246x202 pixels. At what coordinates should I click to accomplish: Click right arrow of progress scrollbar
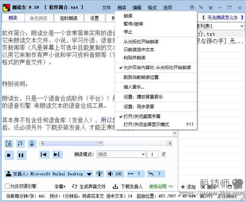[169, 143]
